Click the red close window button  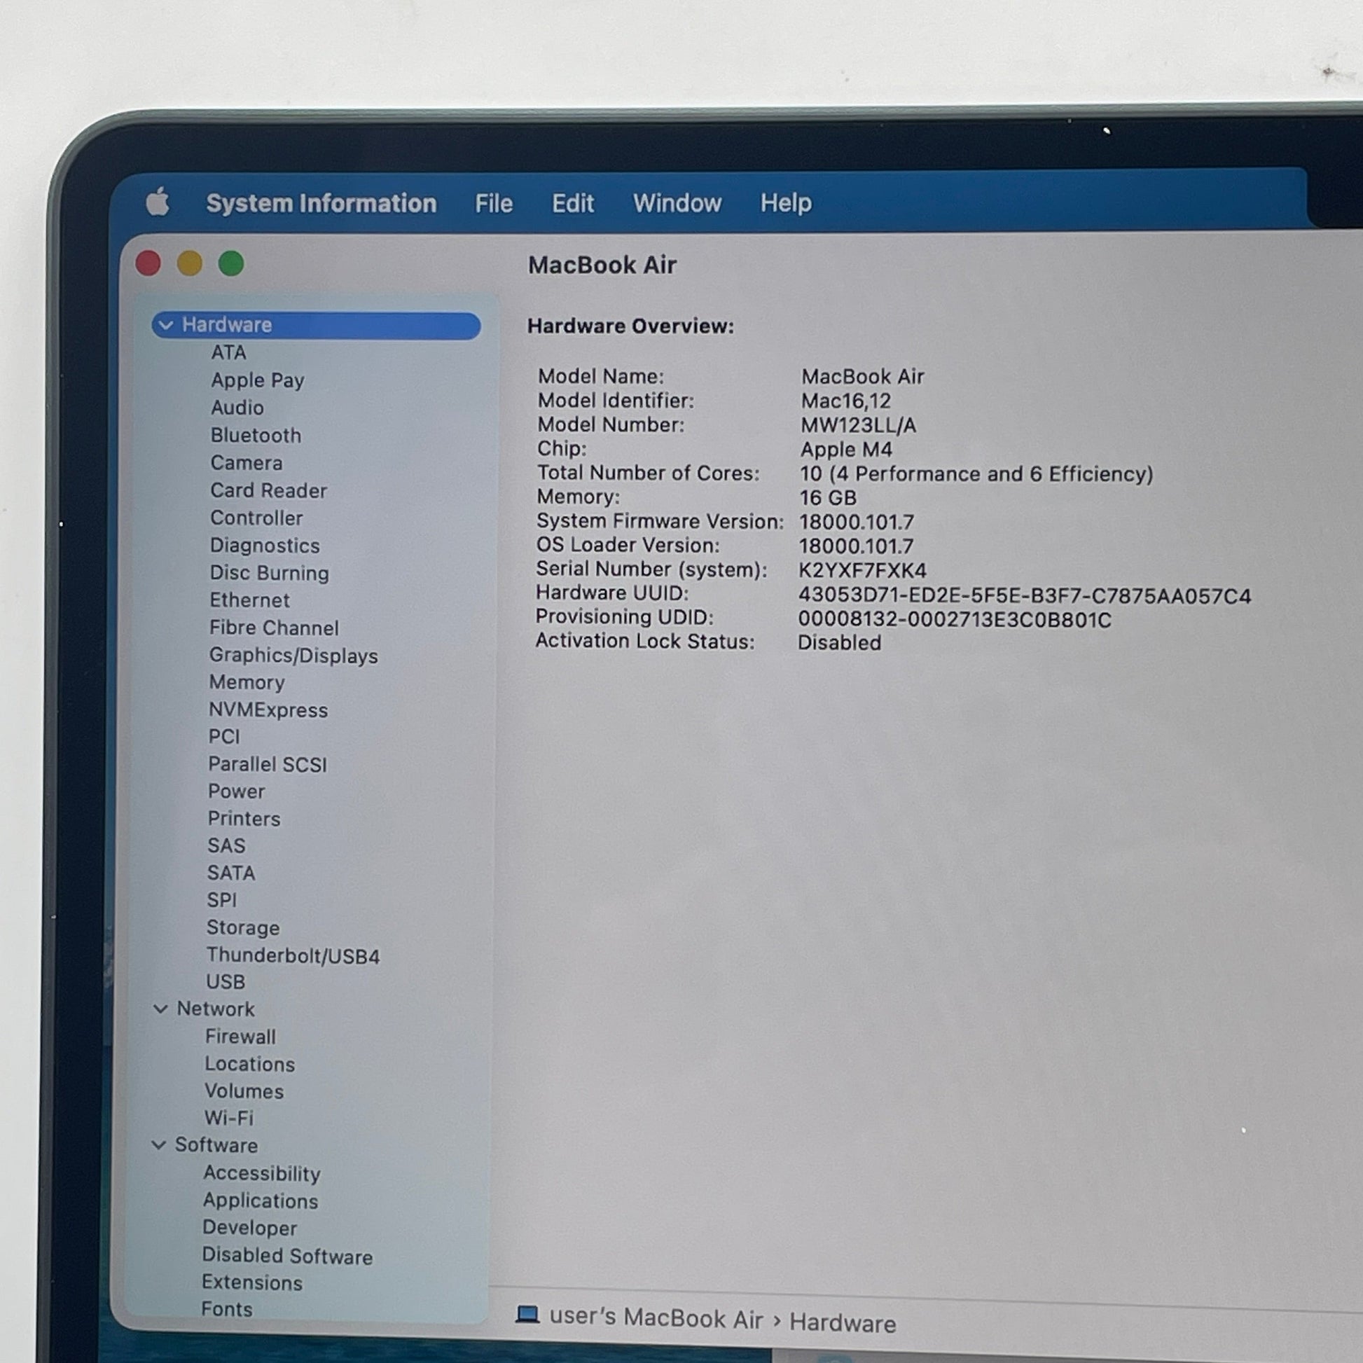(x=148, y=264)
